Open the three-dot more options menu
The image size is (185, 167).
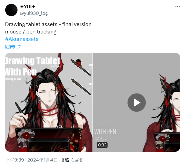(177, 7)
